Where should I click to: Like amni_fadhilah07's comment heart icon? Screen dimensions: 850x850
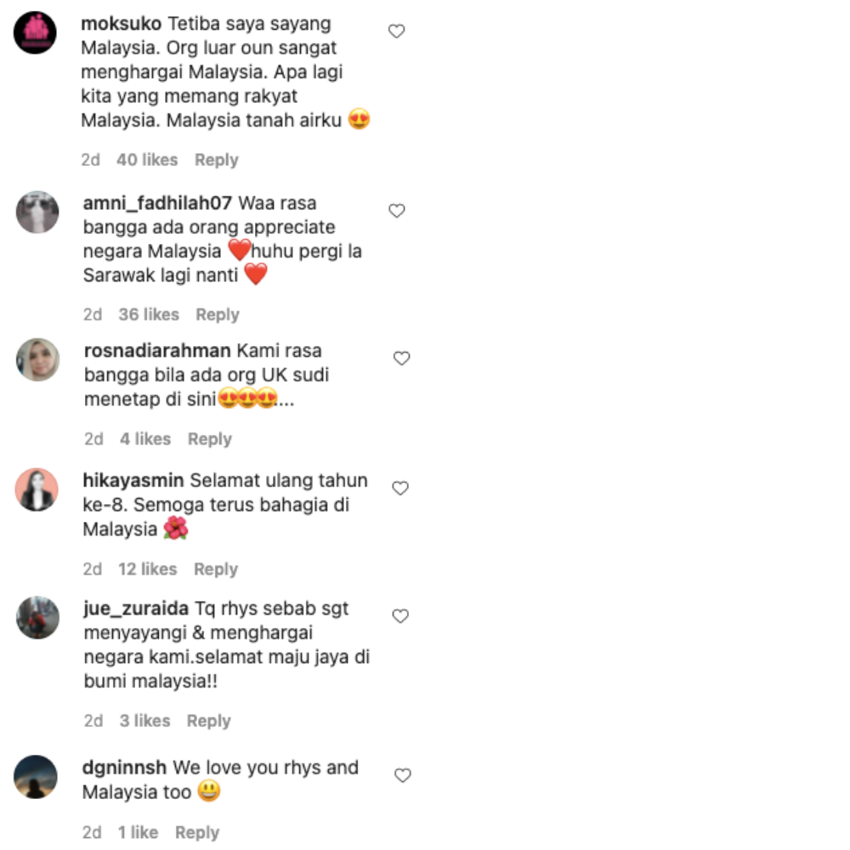[397, 211]
